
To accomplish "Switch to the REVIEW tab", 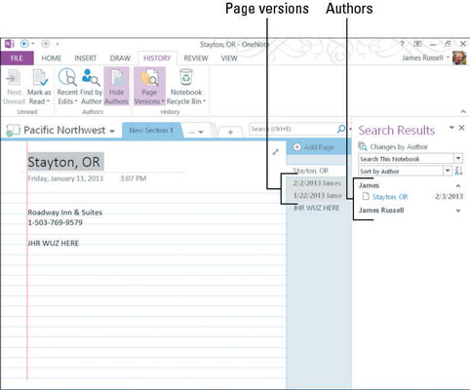I will coord(196,58).
